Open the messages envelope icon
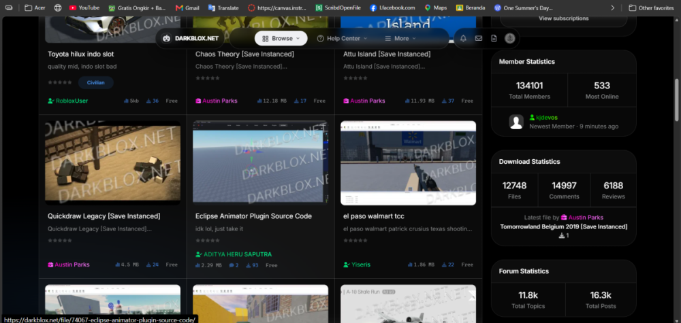This screenshot has height=323, width=681. pyautogui.click(x=479, y=39)
